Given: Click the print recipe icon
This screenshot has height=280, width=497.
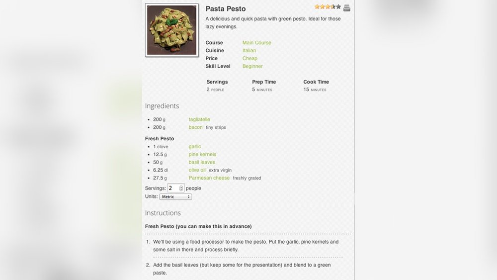Looking at the screenshot, I should coord(347,7).
